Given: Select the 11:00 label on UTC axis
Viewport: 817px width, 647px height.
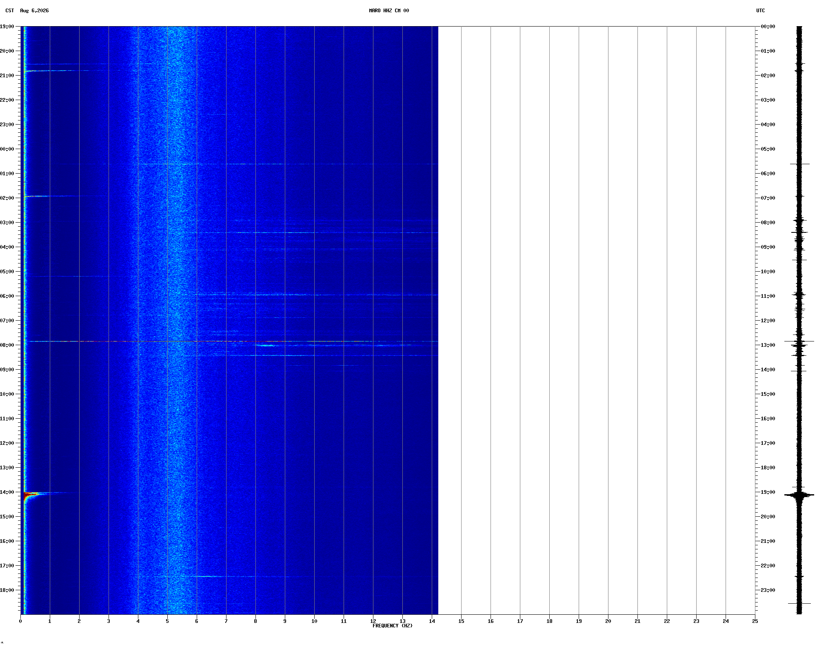Looking at the screenshot, I should 768,296.
